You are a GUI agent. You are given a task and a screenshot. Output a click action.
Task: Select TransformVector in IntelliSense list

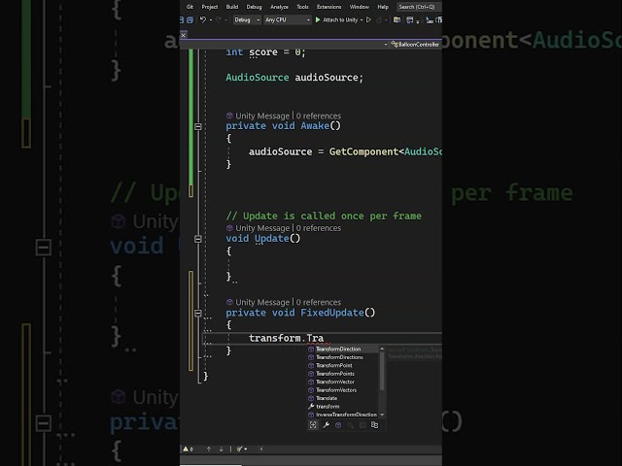click(x=343, y=382)
